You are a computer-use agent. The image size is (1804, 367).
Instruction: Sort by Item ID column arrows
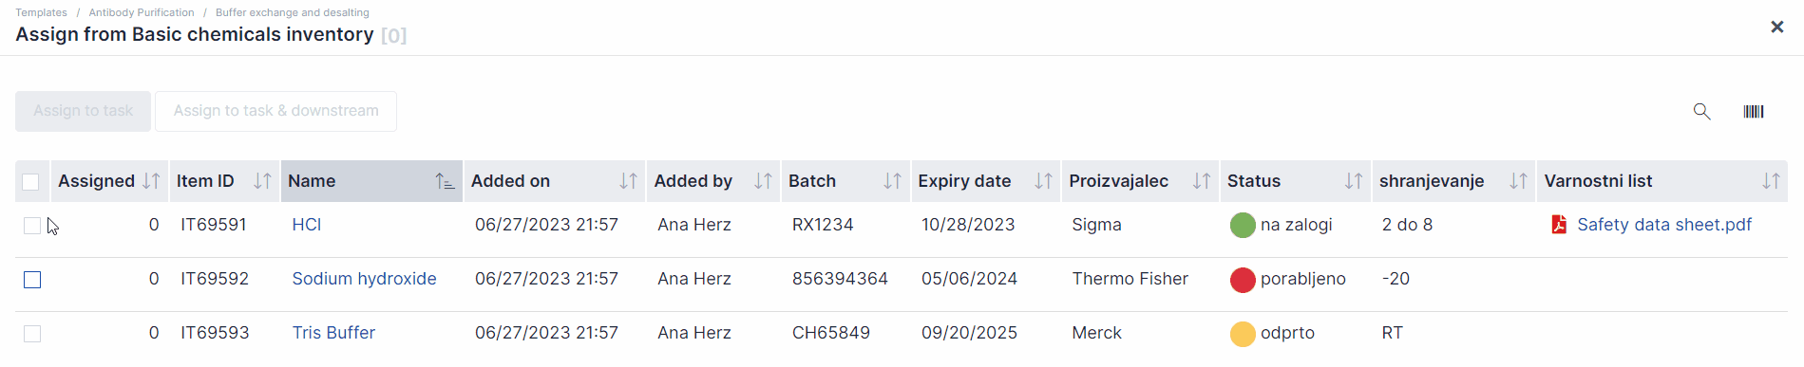(x=262, y=181)
